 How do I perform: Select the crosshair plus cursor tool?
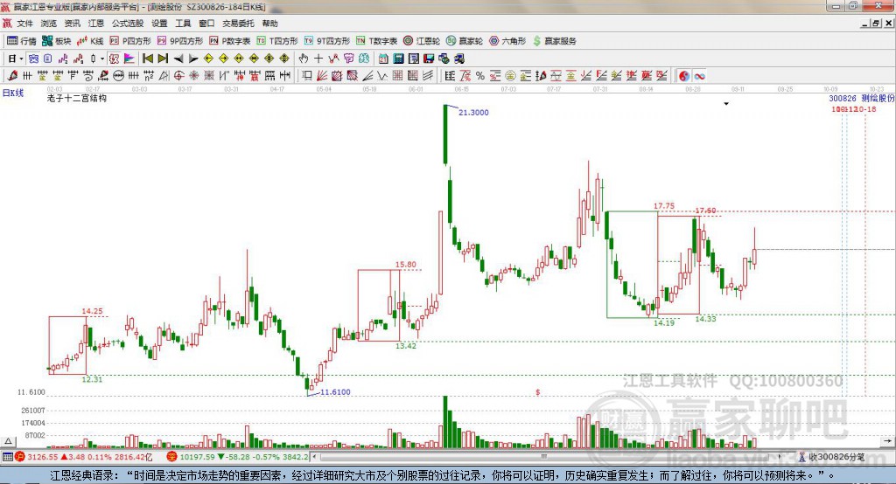tap(318, 59)
